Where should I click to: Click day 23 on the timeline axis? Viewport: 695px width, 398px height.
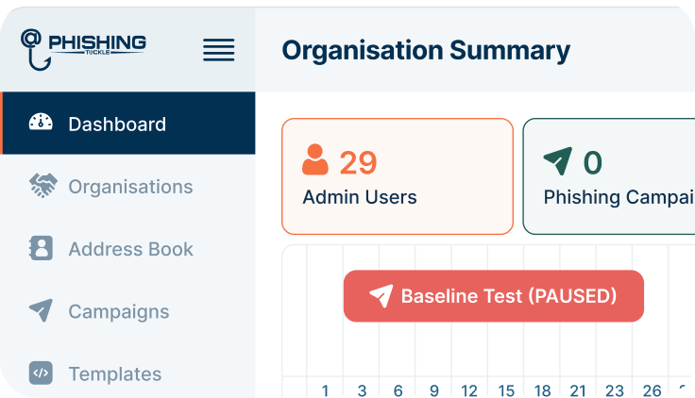click(x=615, y=390)
